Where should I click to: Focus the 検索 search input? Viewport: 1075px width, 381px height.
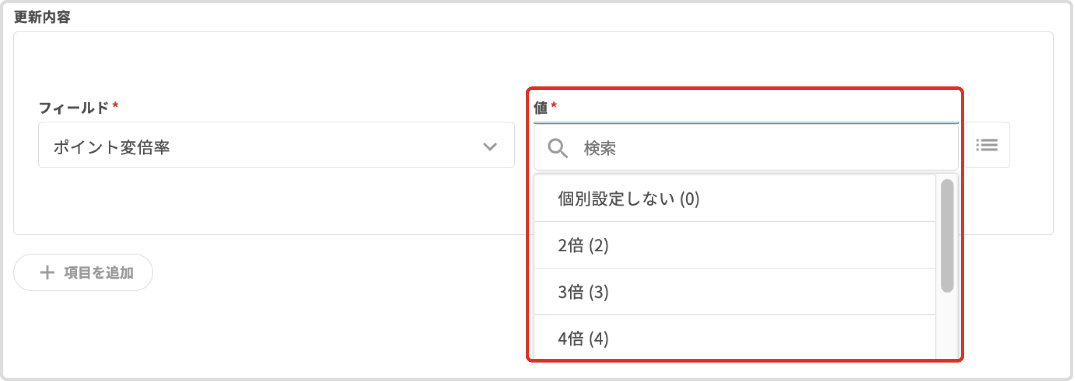[x=756, y=148]
